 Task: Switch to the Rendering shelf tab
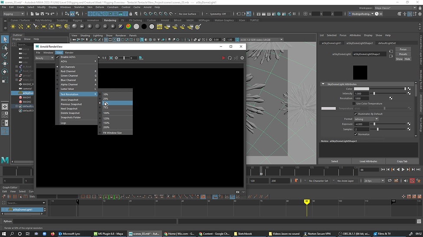[110, 20]
